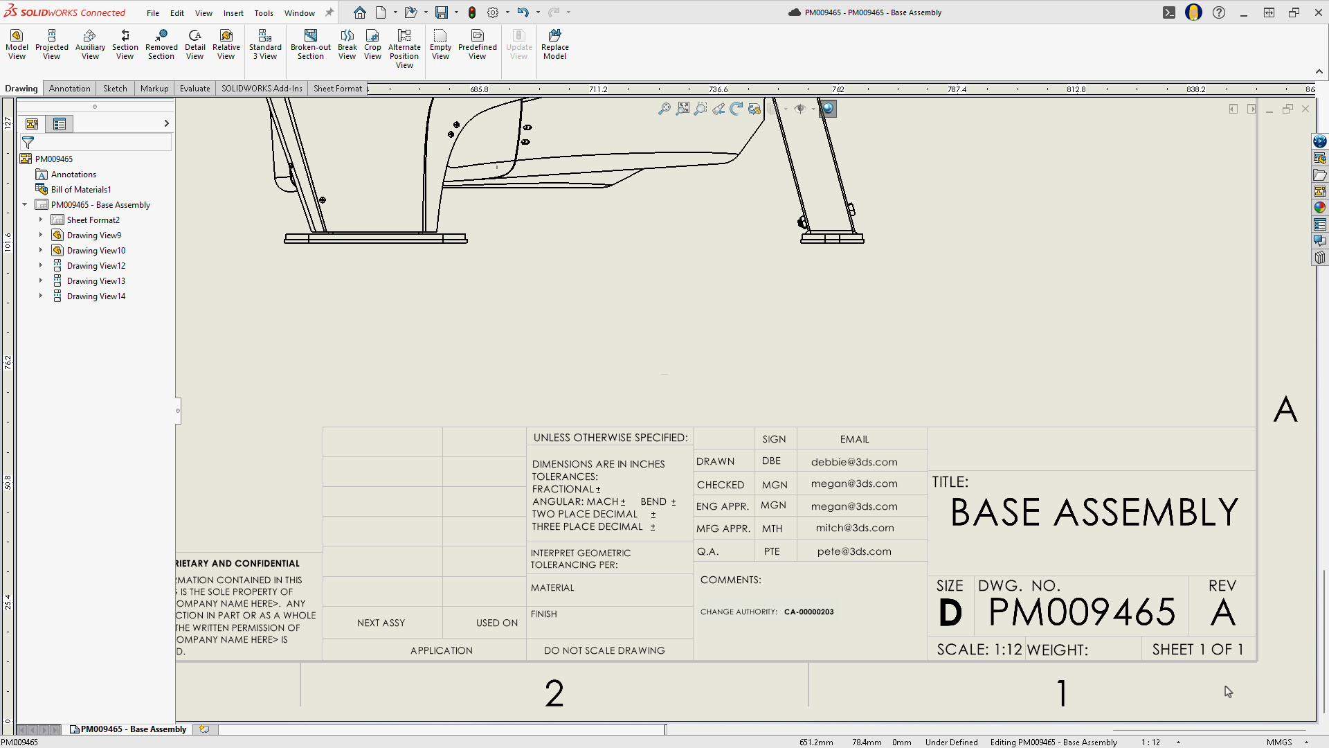Select the PM009465 - Base Assembly sheet tab

[129, 729]
